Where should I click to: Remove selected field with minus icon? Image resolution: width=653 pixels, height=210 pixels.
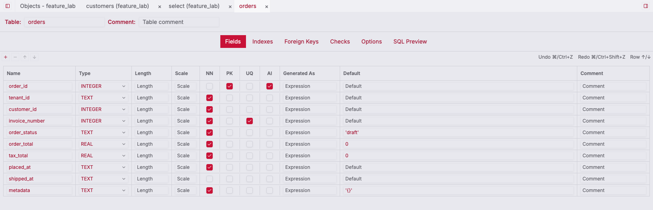coord(15,57)
